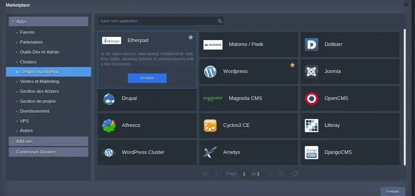Select the Cyclos3 CE name
The height and width of the screenshot is (196, 415).
[x=237, y=125]
